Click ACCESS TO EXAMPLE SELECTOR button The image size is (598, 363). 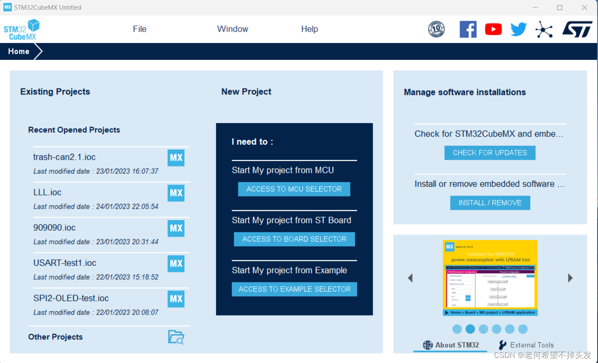tap(294, 289)
